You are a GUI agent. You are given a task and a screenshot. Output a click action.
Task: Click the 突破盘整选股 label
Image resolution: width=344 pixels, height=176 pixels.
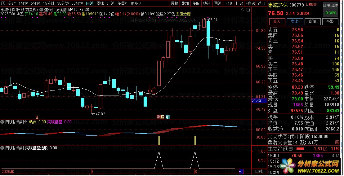(x=37, y=148)
